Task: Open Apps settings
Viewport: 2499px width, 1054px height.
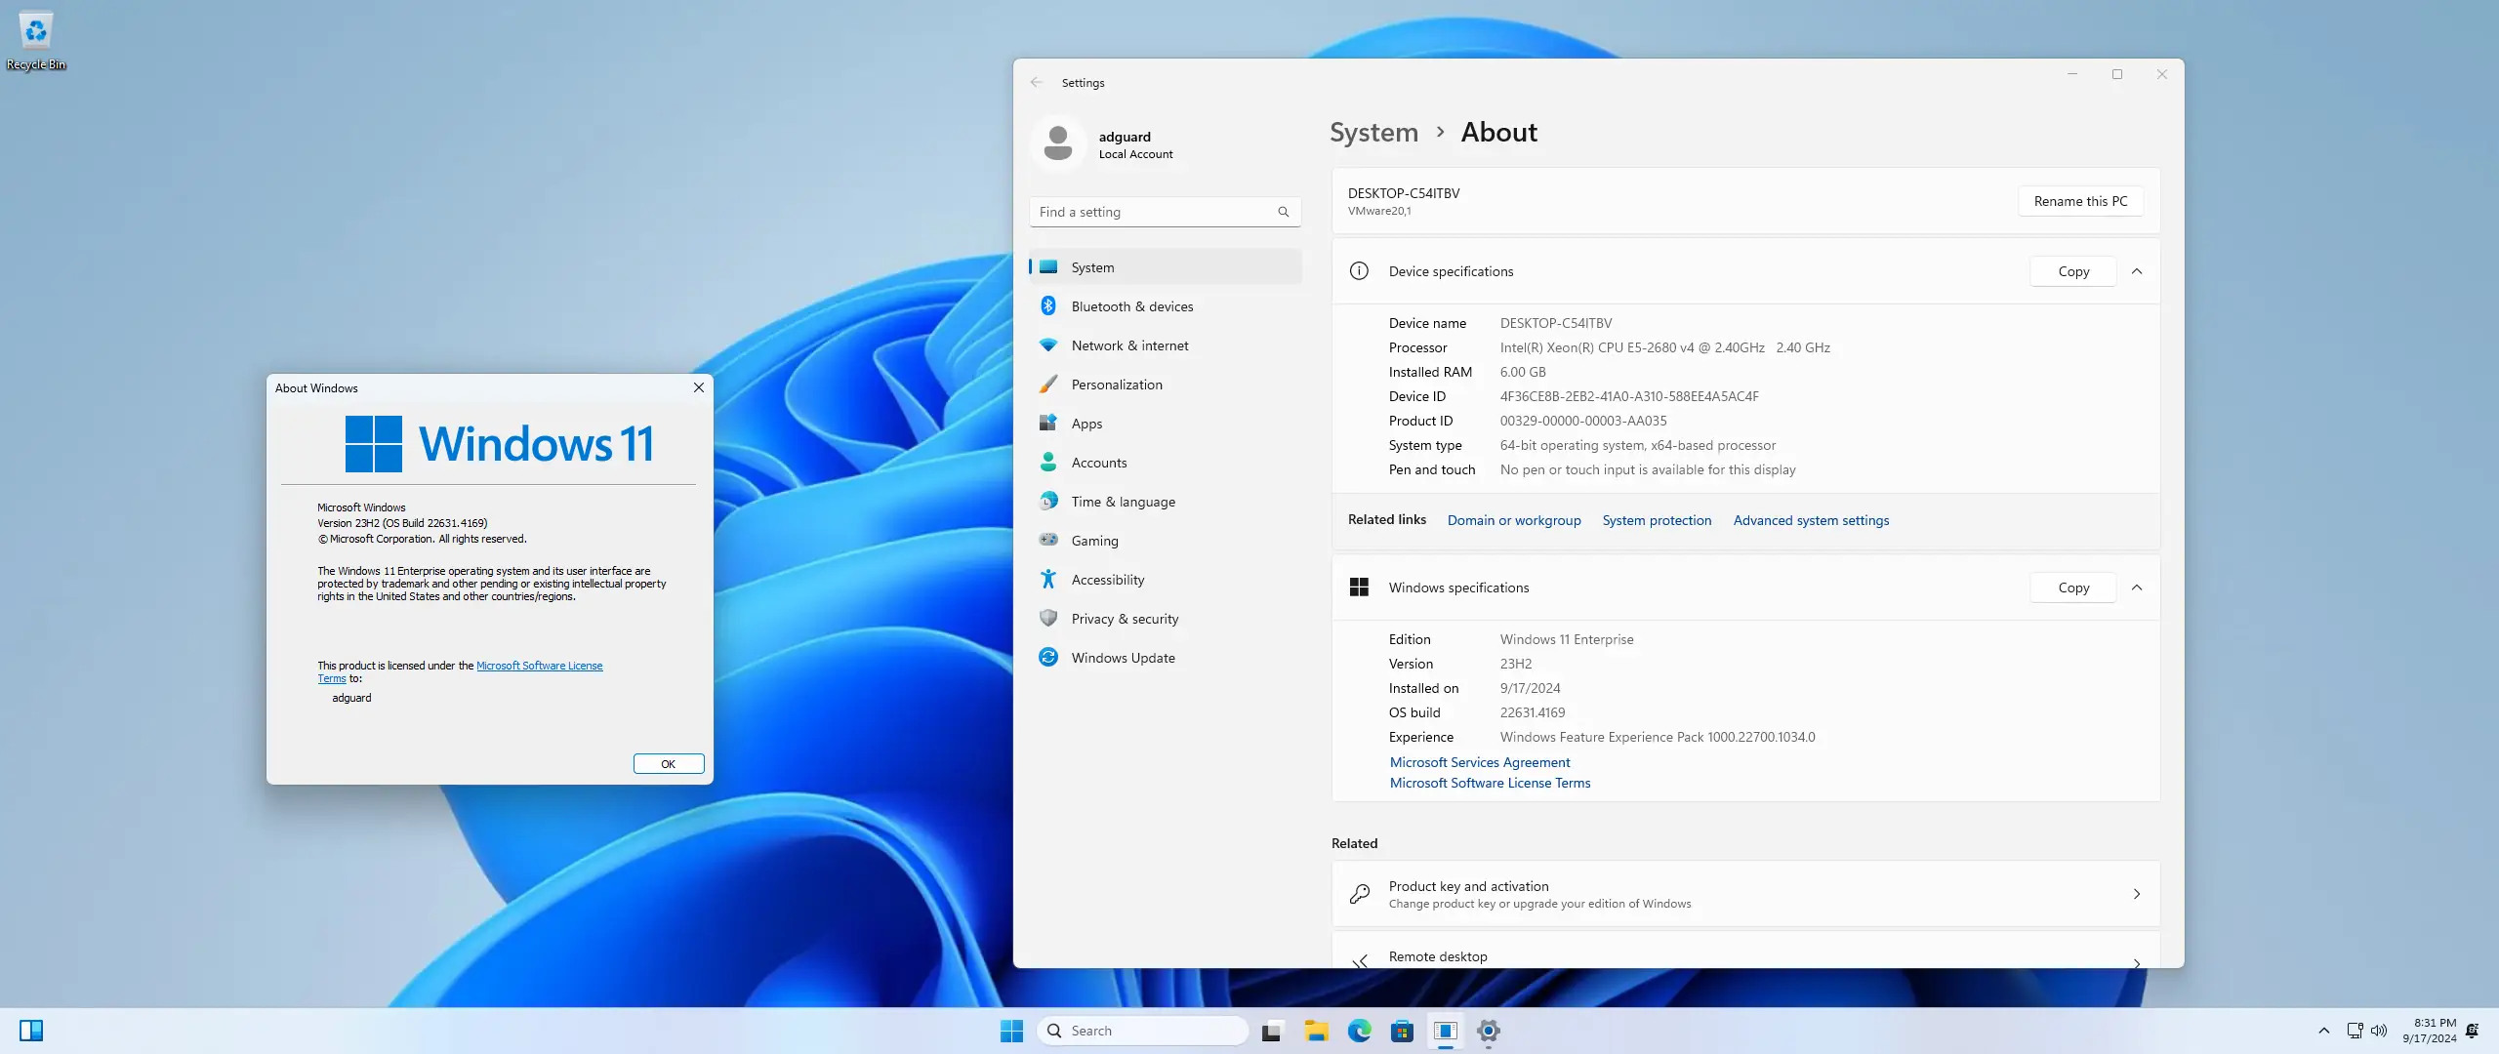Action: 1086,423
